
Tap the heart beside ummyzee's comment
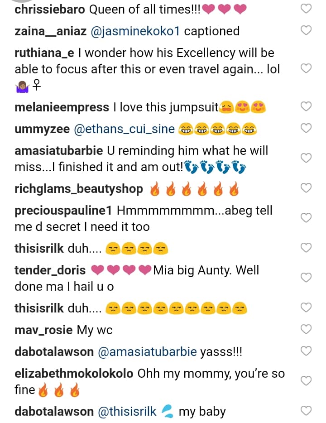coord(307,128)
